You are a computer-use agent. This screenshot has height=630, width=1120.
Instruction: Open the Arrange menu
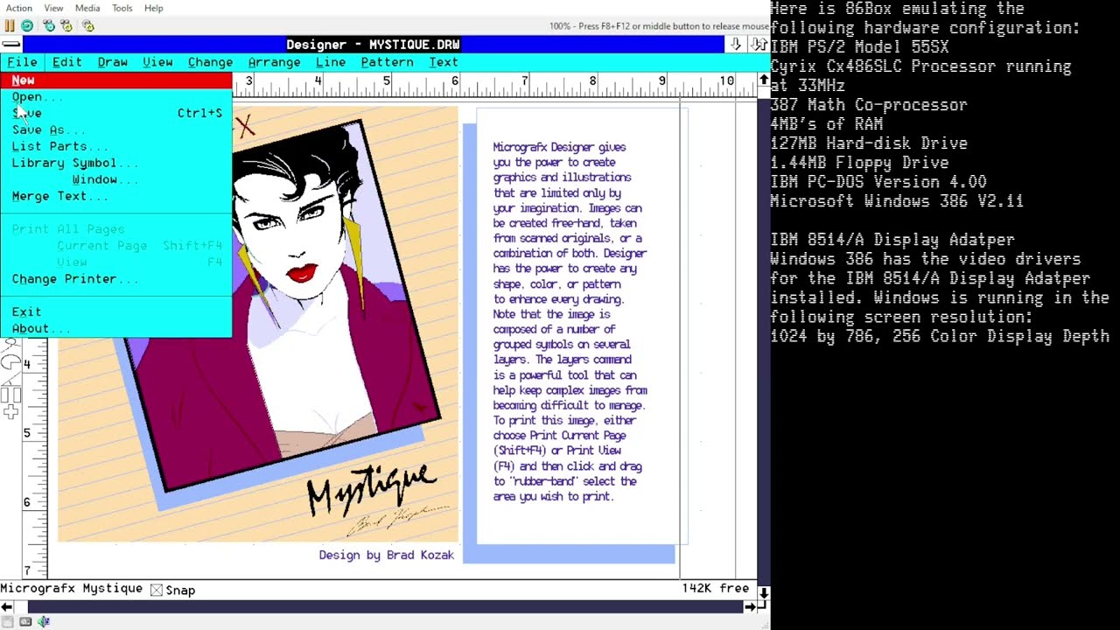(274, 62)
